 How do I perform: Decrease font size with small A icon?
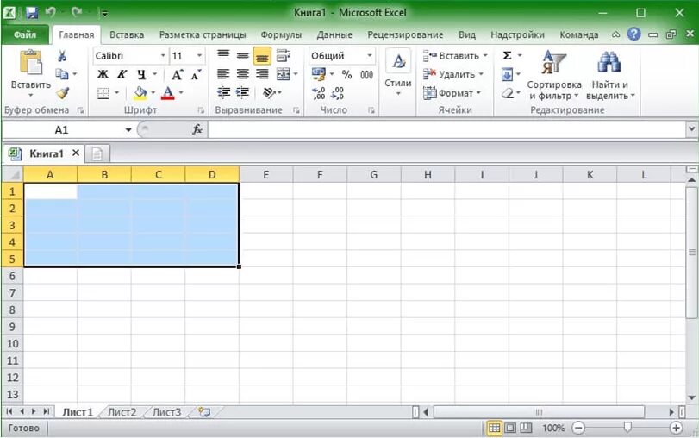196,74
